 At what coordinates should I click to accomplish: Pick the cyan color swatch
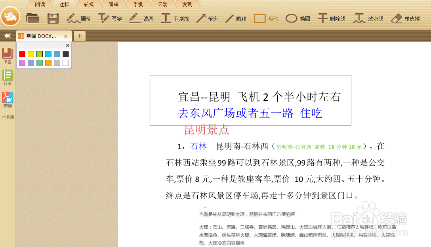point(48,54)
